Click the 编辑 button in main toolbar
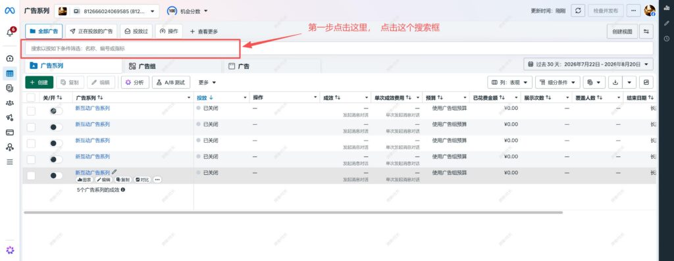 coord(101,82)
